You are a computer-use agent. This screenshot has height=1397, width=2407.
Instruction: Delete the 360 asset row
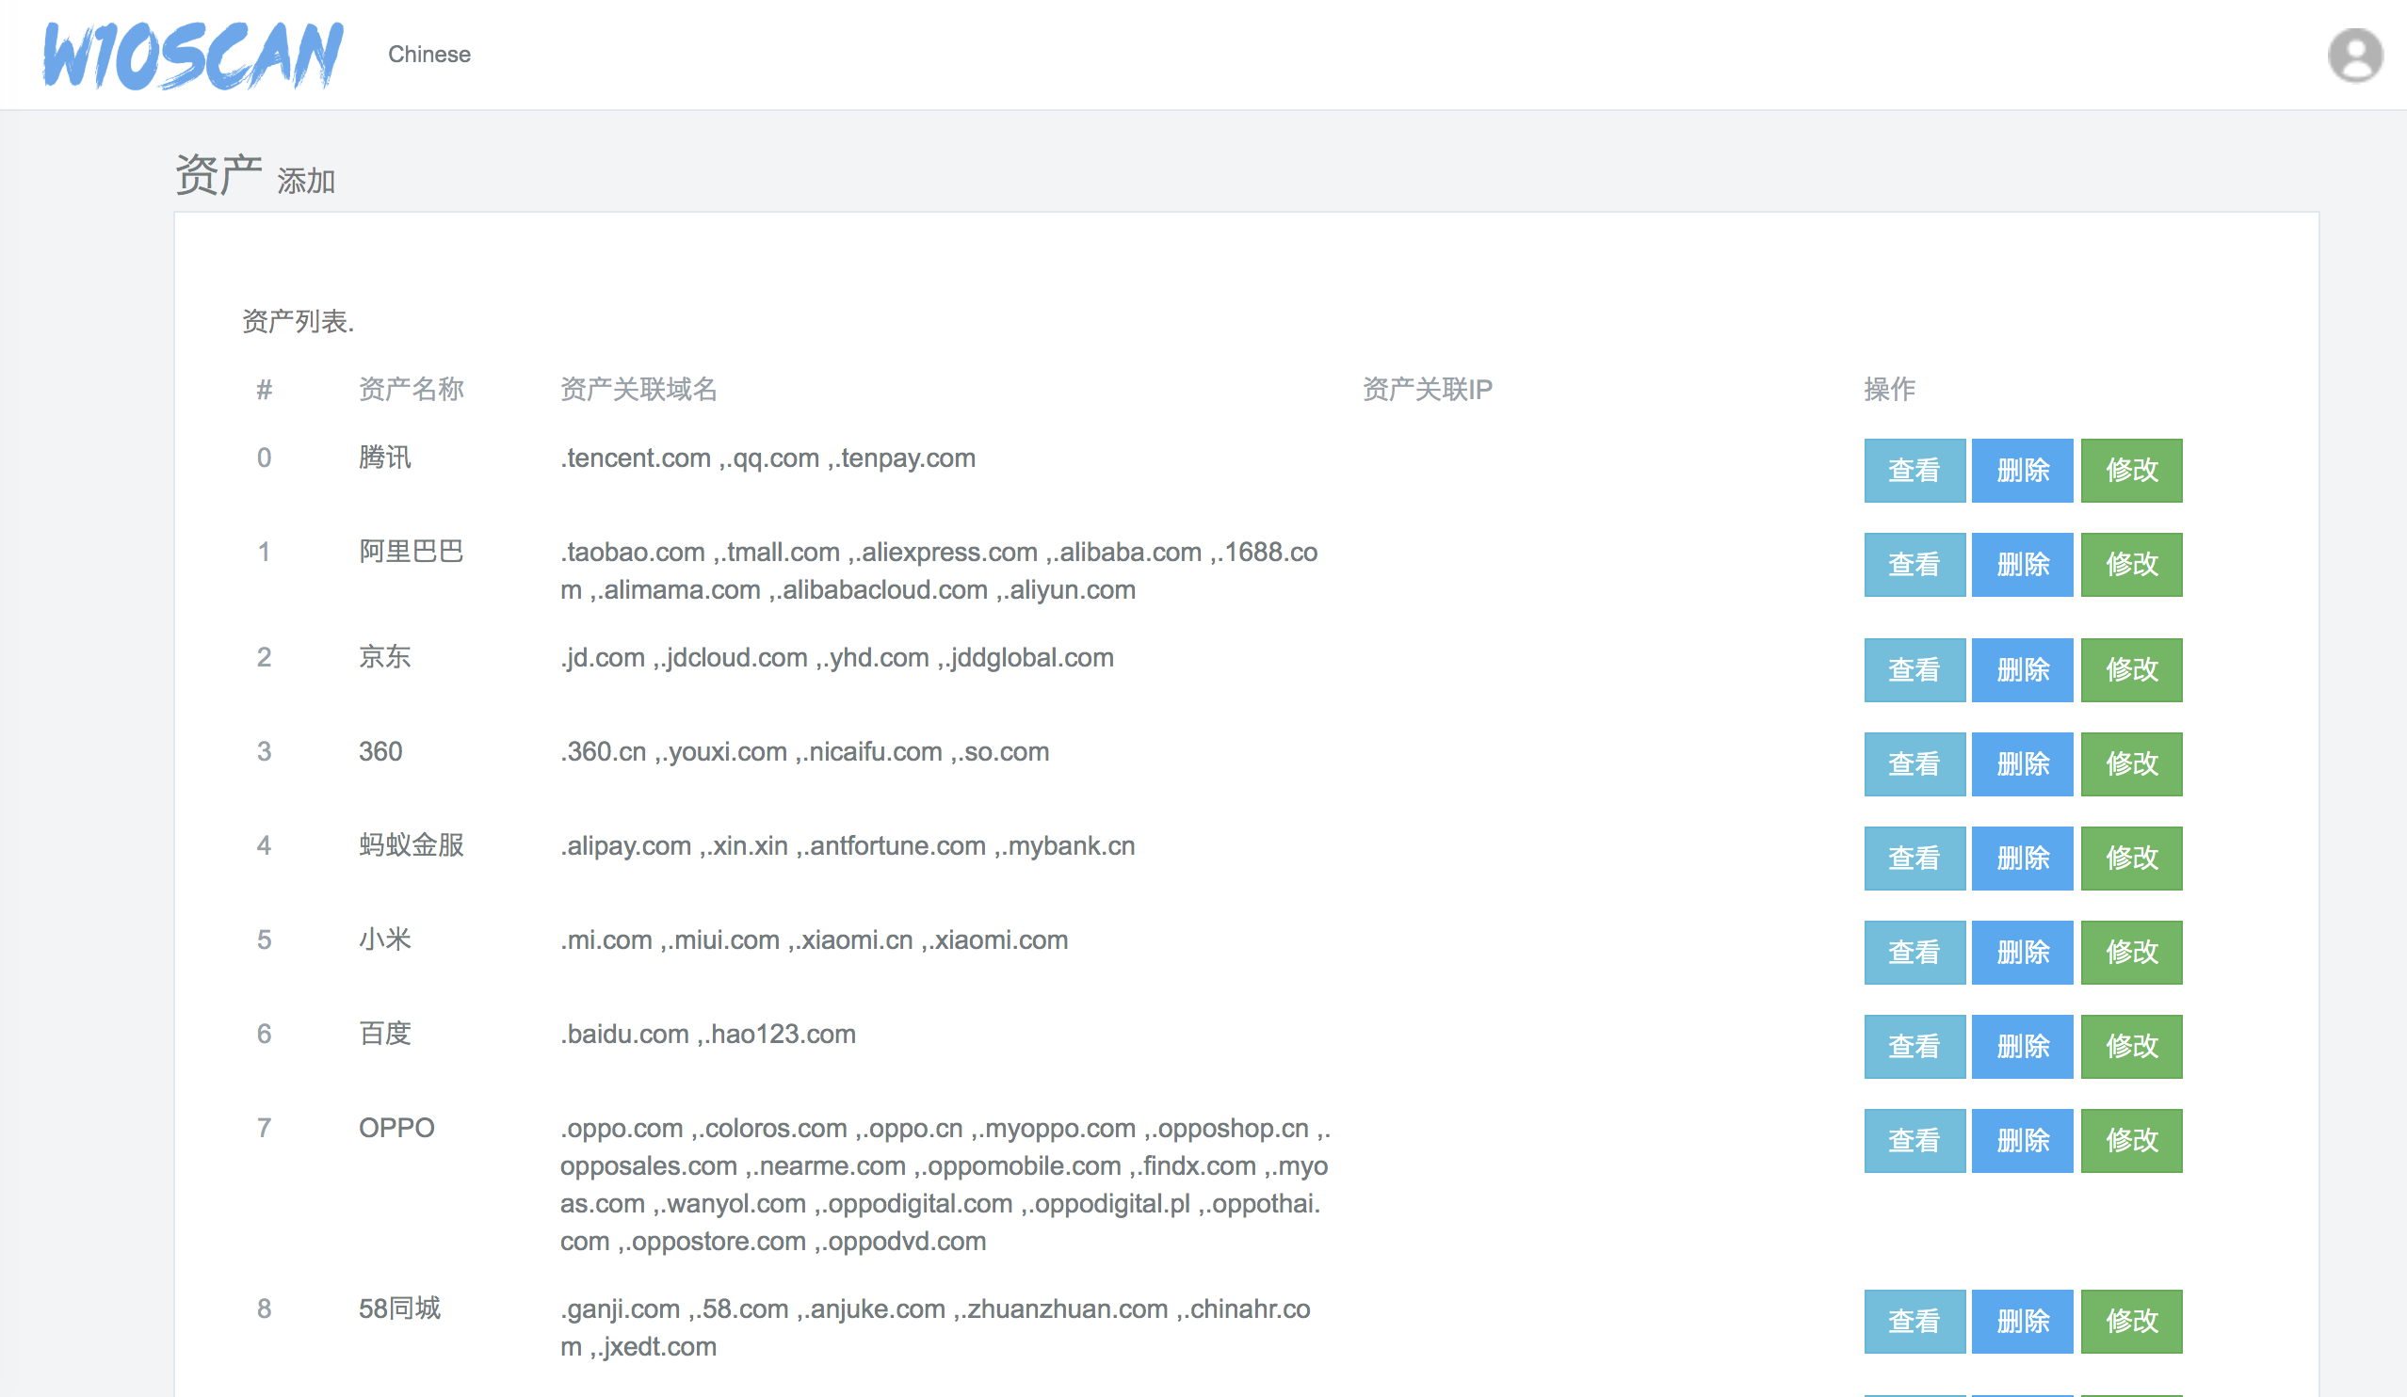2022,763
